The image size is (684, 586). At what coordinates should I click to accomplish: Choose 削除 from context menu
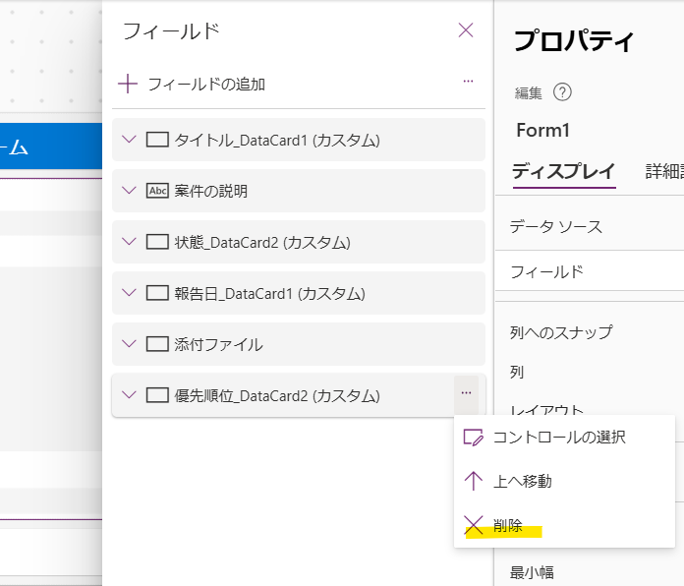[564, 525]
